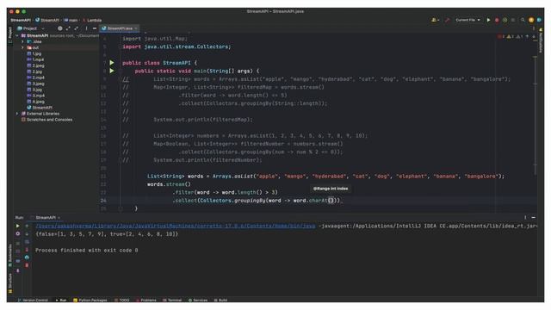This screenshot has height=310, width=551.
Task: Open Project panel options menu
Action: [x=86, y=28]
